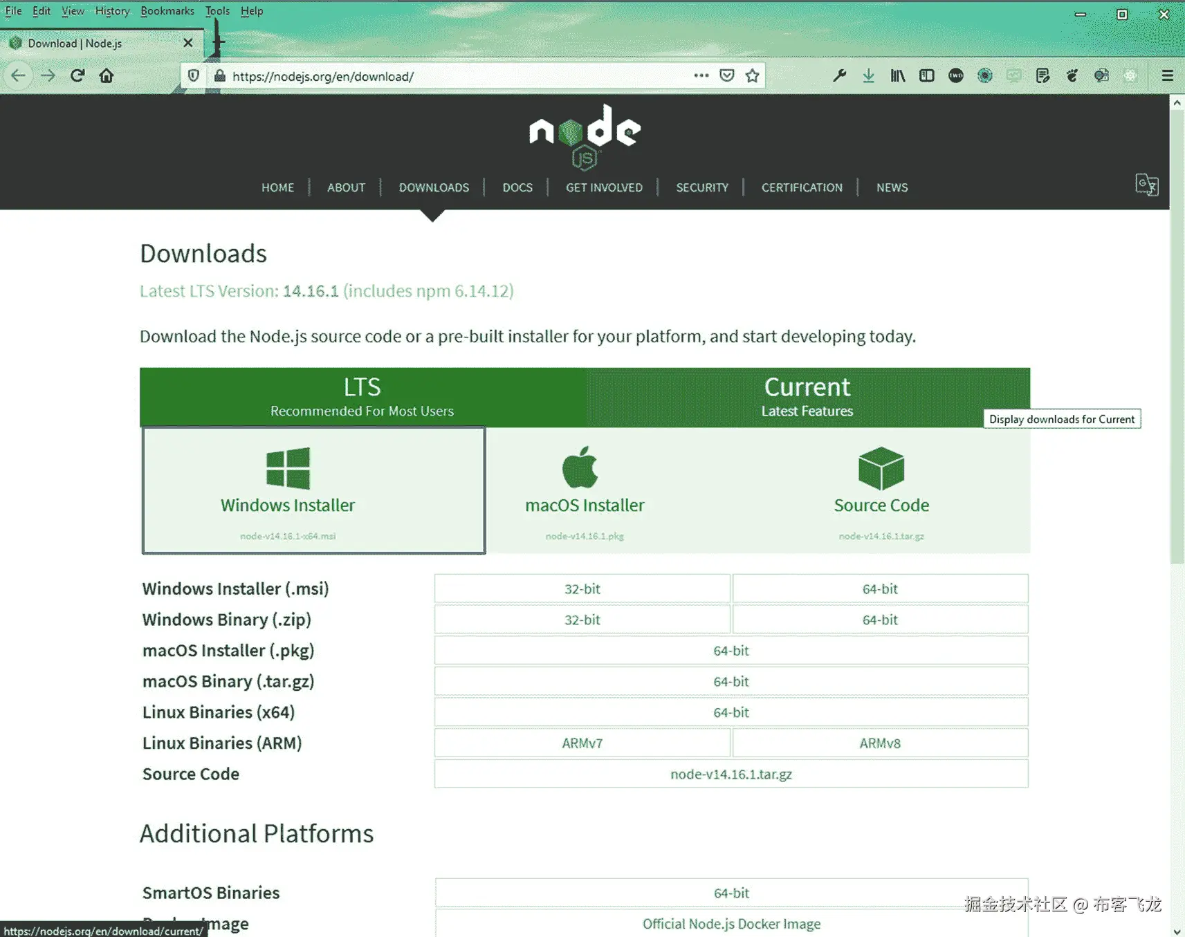Image resolution: width=1185 pixels, height=937 pixels.
Task: Open the File menu
Action: (13, 11)
